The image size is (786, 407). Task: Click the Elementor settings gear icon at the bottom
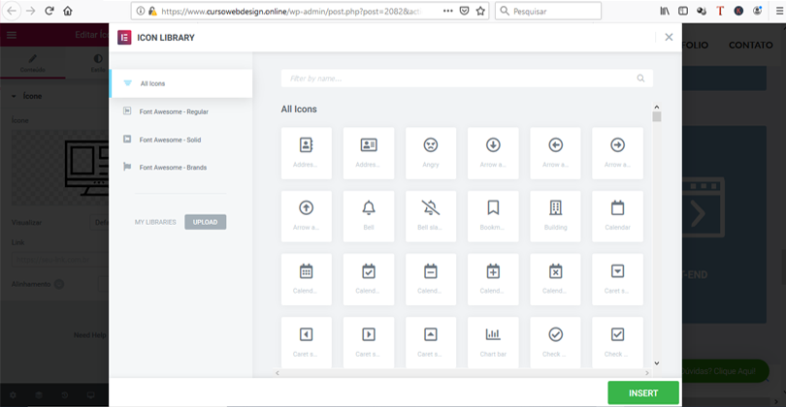(x=13, y=395)
